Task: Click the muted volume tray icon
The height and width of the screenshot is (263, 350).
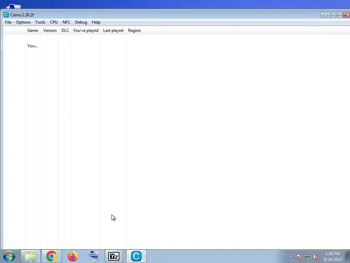Action: point(315,256)
